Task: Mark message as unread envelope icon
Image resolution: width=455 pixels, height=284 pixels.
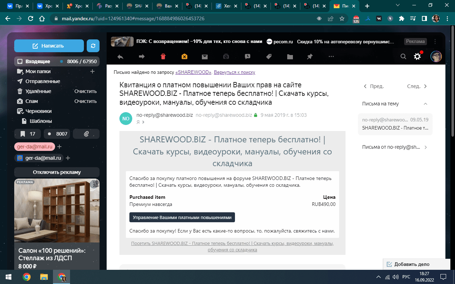Action: (205, 56)
